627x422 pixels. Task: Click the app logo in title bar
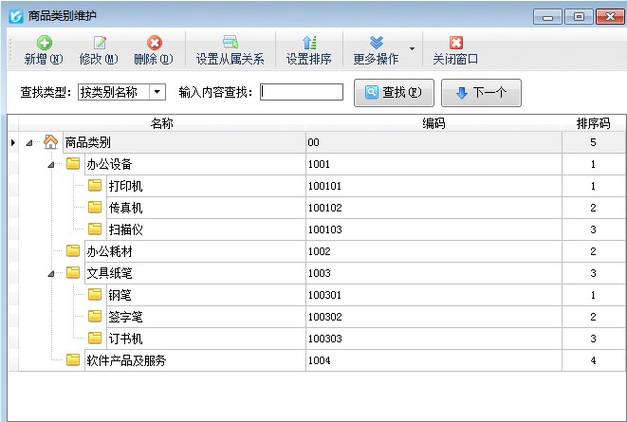[16, 16]
